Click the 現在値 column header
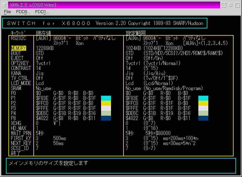Image resolution: width=242 pixels, height=177 pixels. tap(44, 33)
